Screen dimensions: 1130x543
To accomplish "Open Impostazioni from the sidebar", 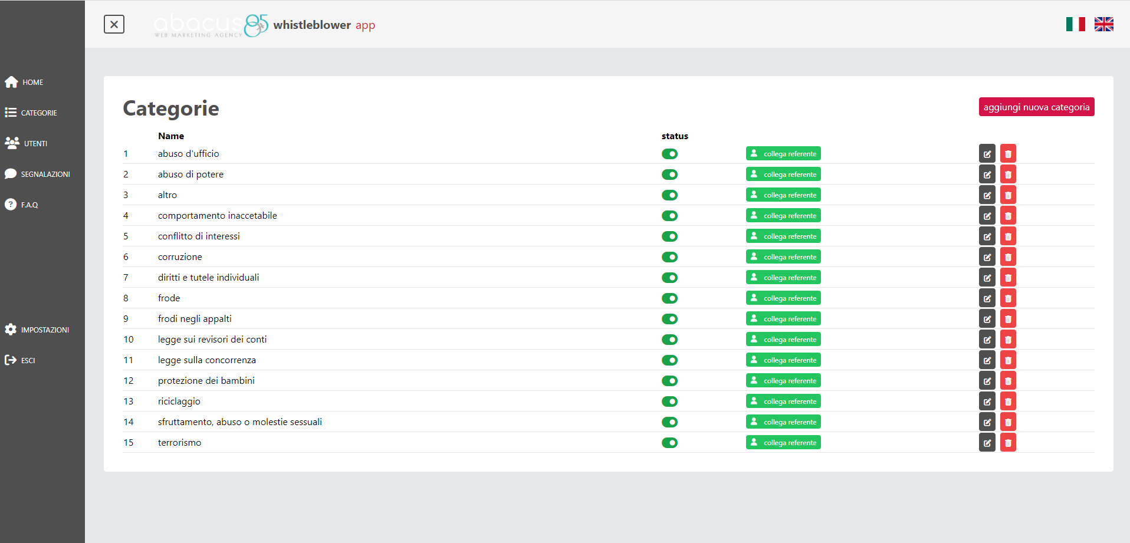I will (44, 330).
